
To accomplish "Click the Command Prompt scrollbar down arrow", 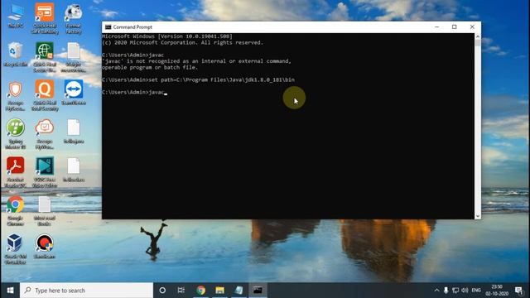I will click(x=478, y=216).
